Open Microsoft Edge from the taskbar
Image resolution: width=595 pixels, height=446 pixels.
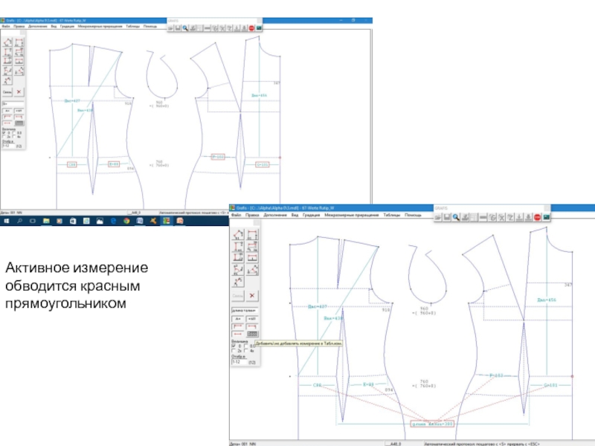click(113, 221)
